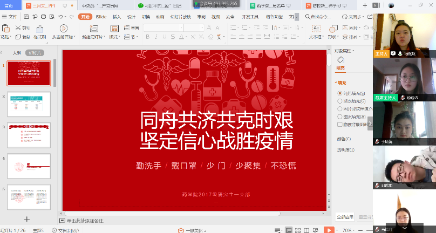
Task: Click the fill paint bucket icon in the properties panel
Action: [x=340, y=60]
